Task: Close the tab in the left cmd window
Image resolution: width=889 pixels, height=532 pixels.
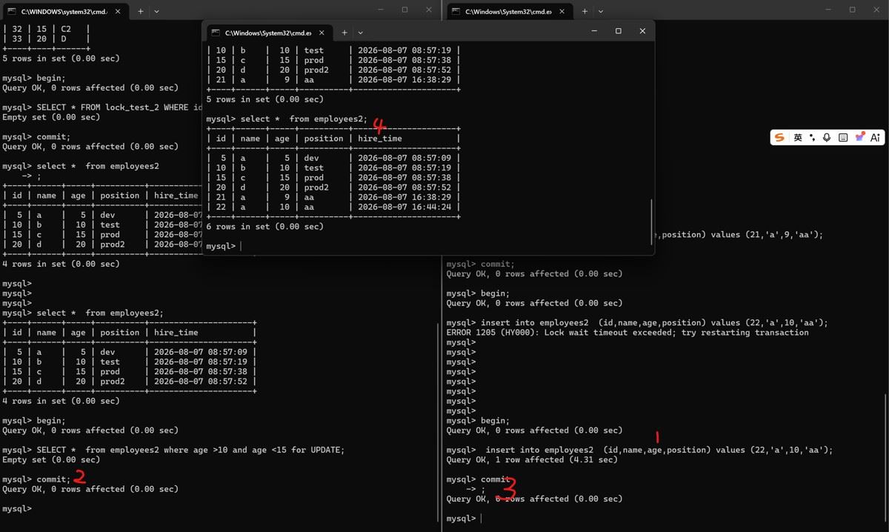Action: pyautogui.click(x=118, y=11)
